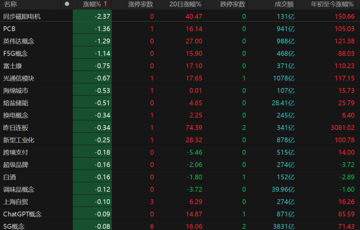Open the F5G概念 sector
Viewport: 360px width, 230px height.
15,53
